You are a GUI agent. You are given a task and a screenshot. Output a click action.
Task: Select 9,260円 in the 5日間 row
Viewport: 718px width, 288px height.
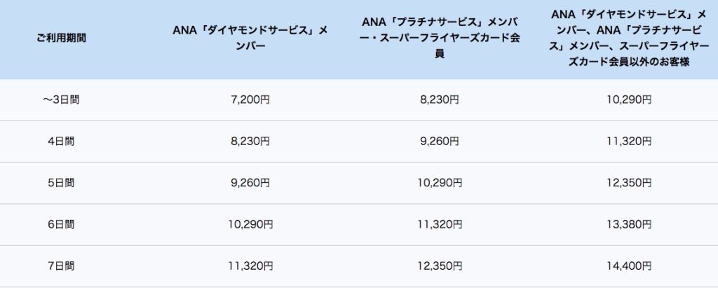click(250, 183)
